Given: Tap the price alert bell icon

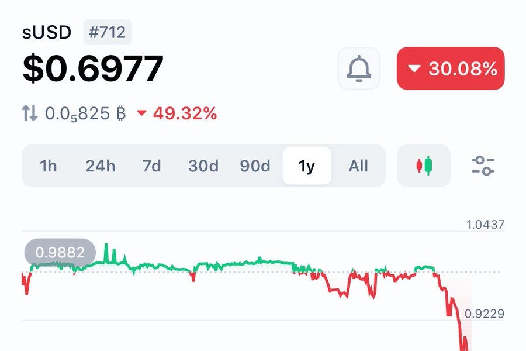Looking at the screenshot, I should (x=359, y=68).
